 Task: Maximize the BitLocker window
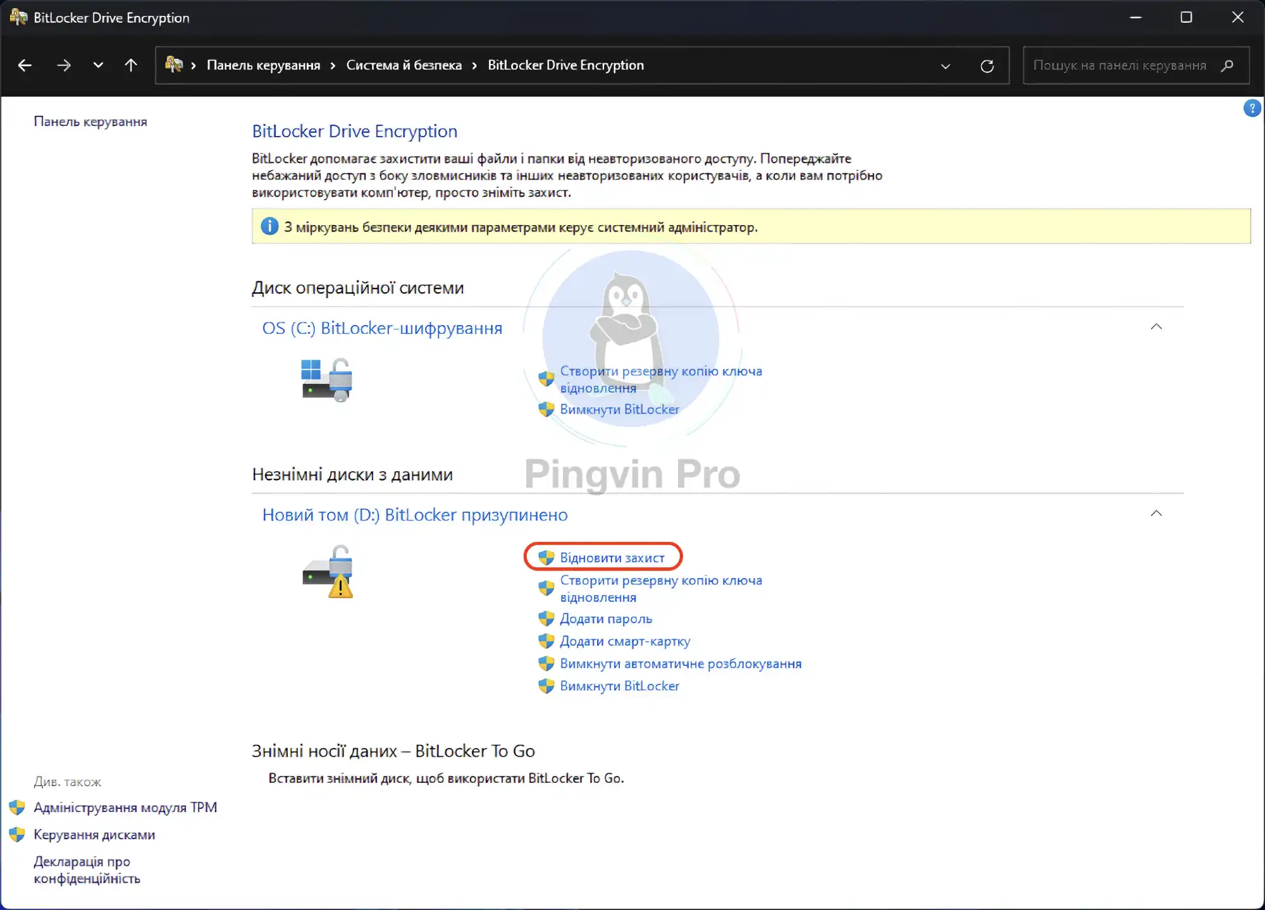[1187, 17]
